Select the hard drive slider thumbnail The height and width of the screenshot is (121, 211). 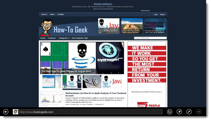pos(92,81)
